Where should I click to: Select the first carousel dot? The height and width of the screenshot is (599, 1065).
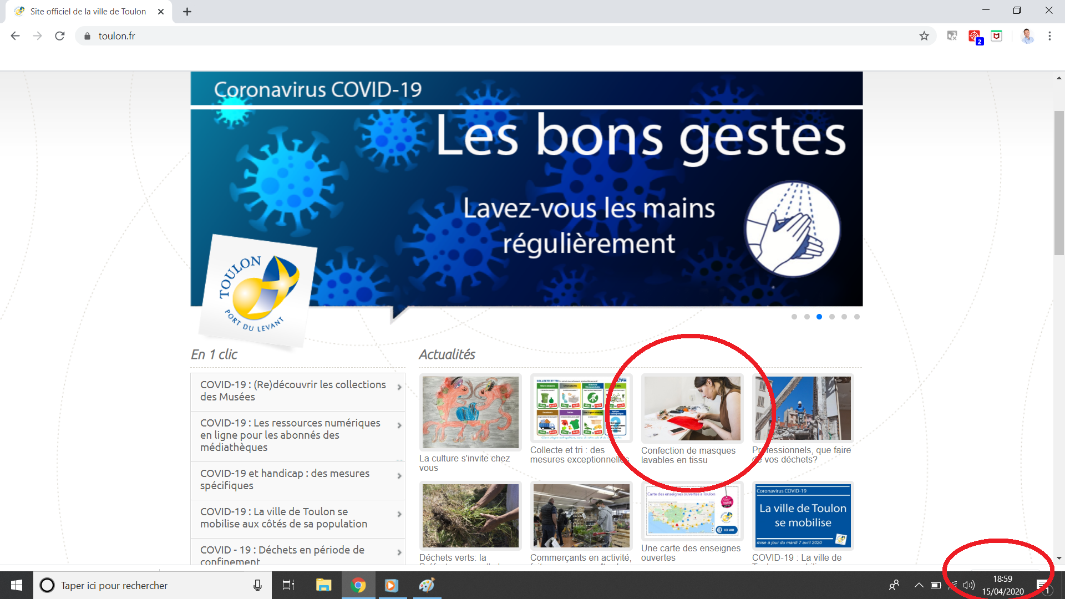click(x=794, y=317)
